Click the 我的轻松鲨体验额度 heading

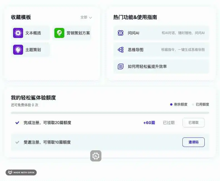point(33,98)
